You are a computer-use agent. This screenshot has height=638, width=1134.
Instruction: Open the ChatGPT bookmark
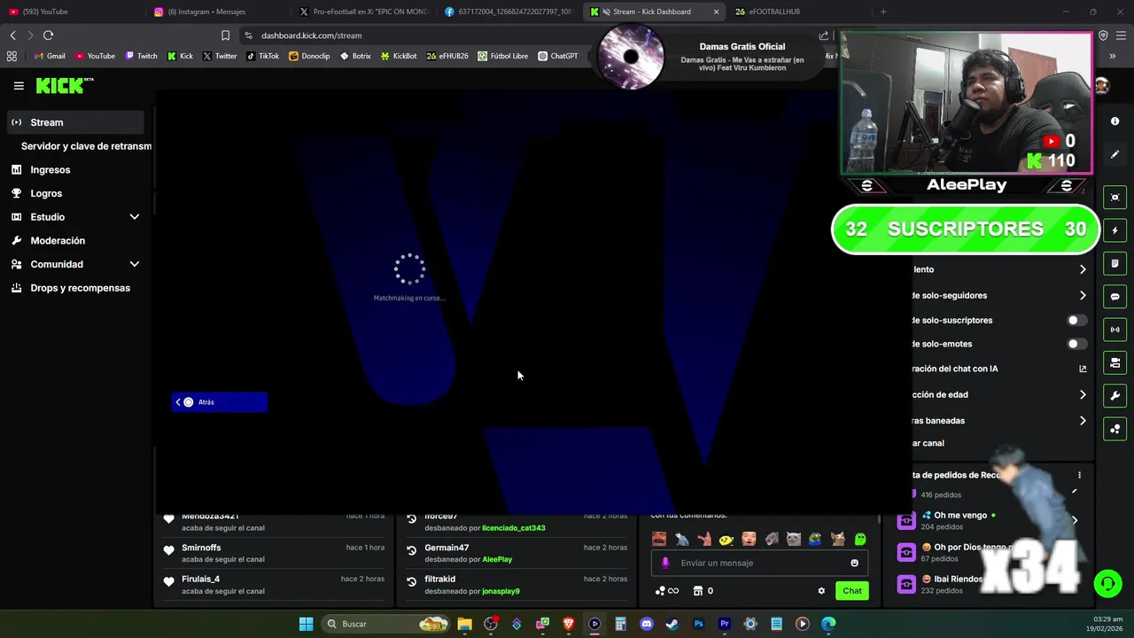pyautogui.click(x=558, y=56)
